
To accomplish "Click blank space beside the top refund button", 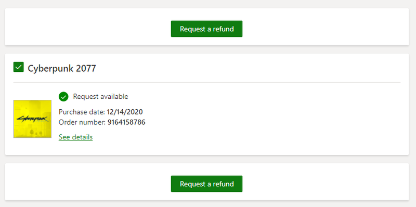I will pos(318,29).
